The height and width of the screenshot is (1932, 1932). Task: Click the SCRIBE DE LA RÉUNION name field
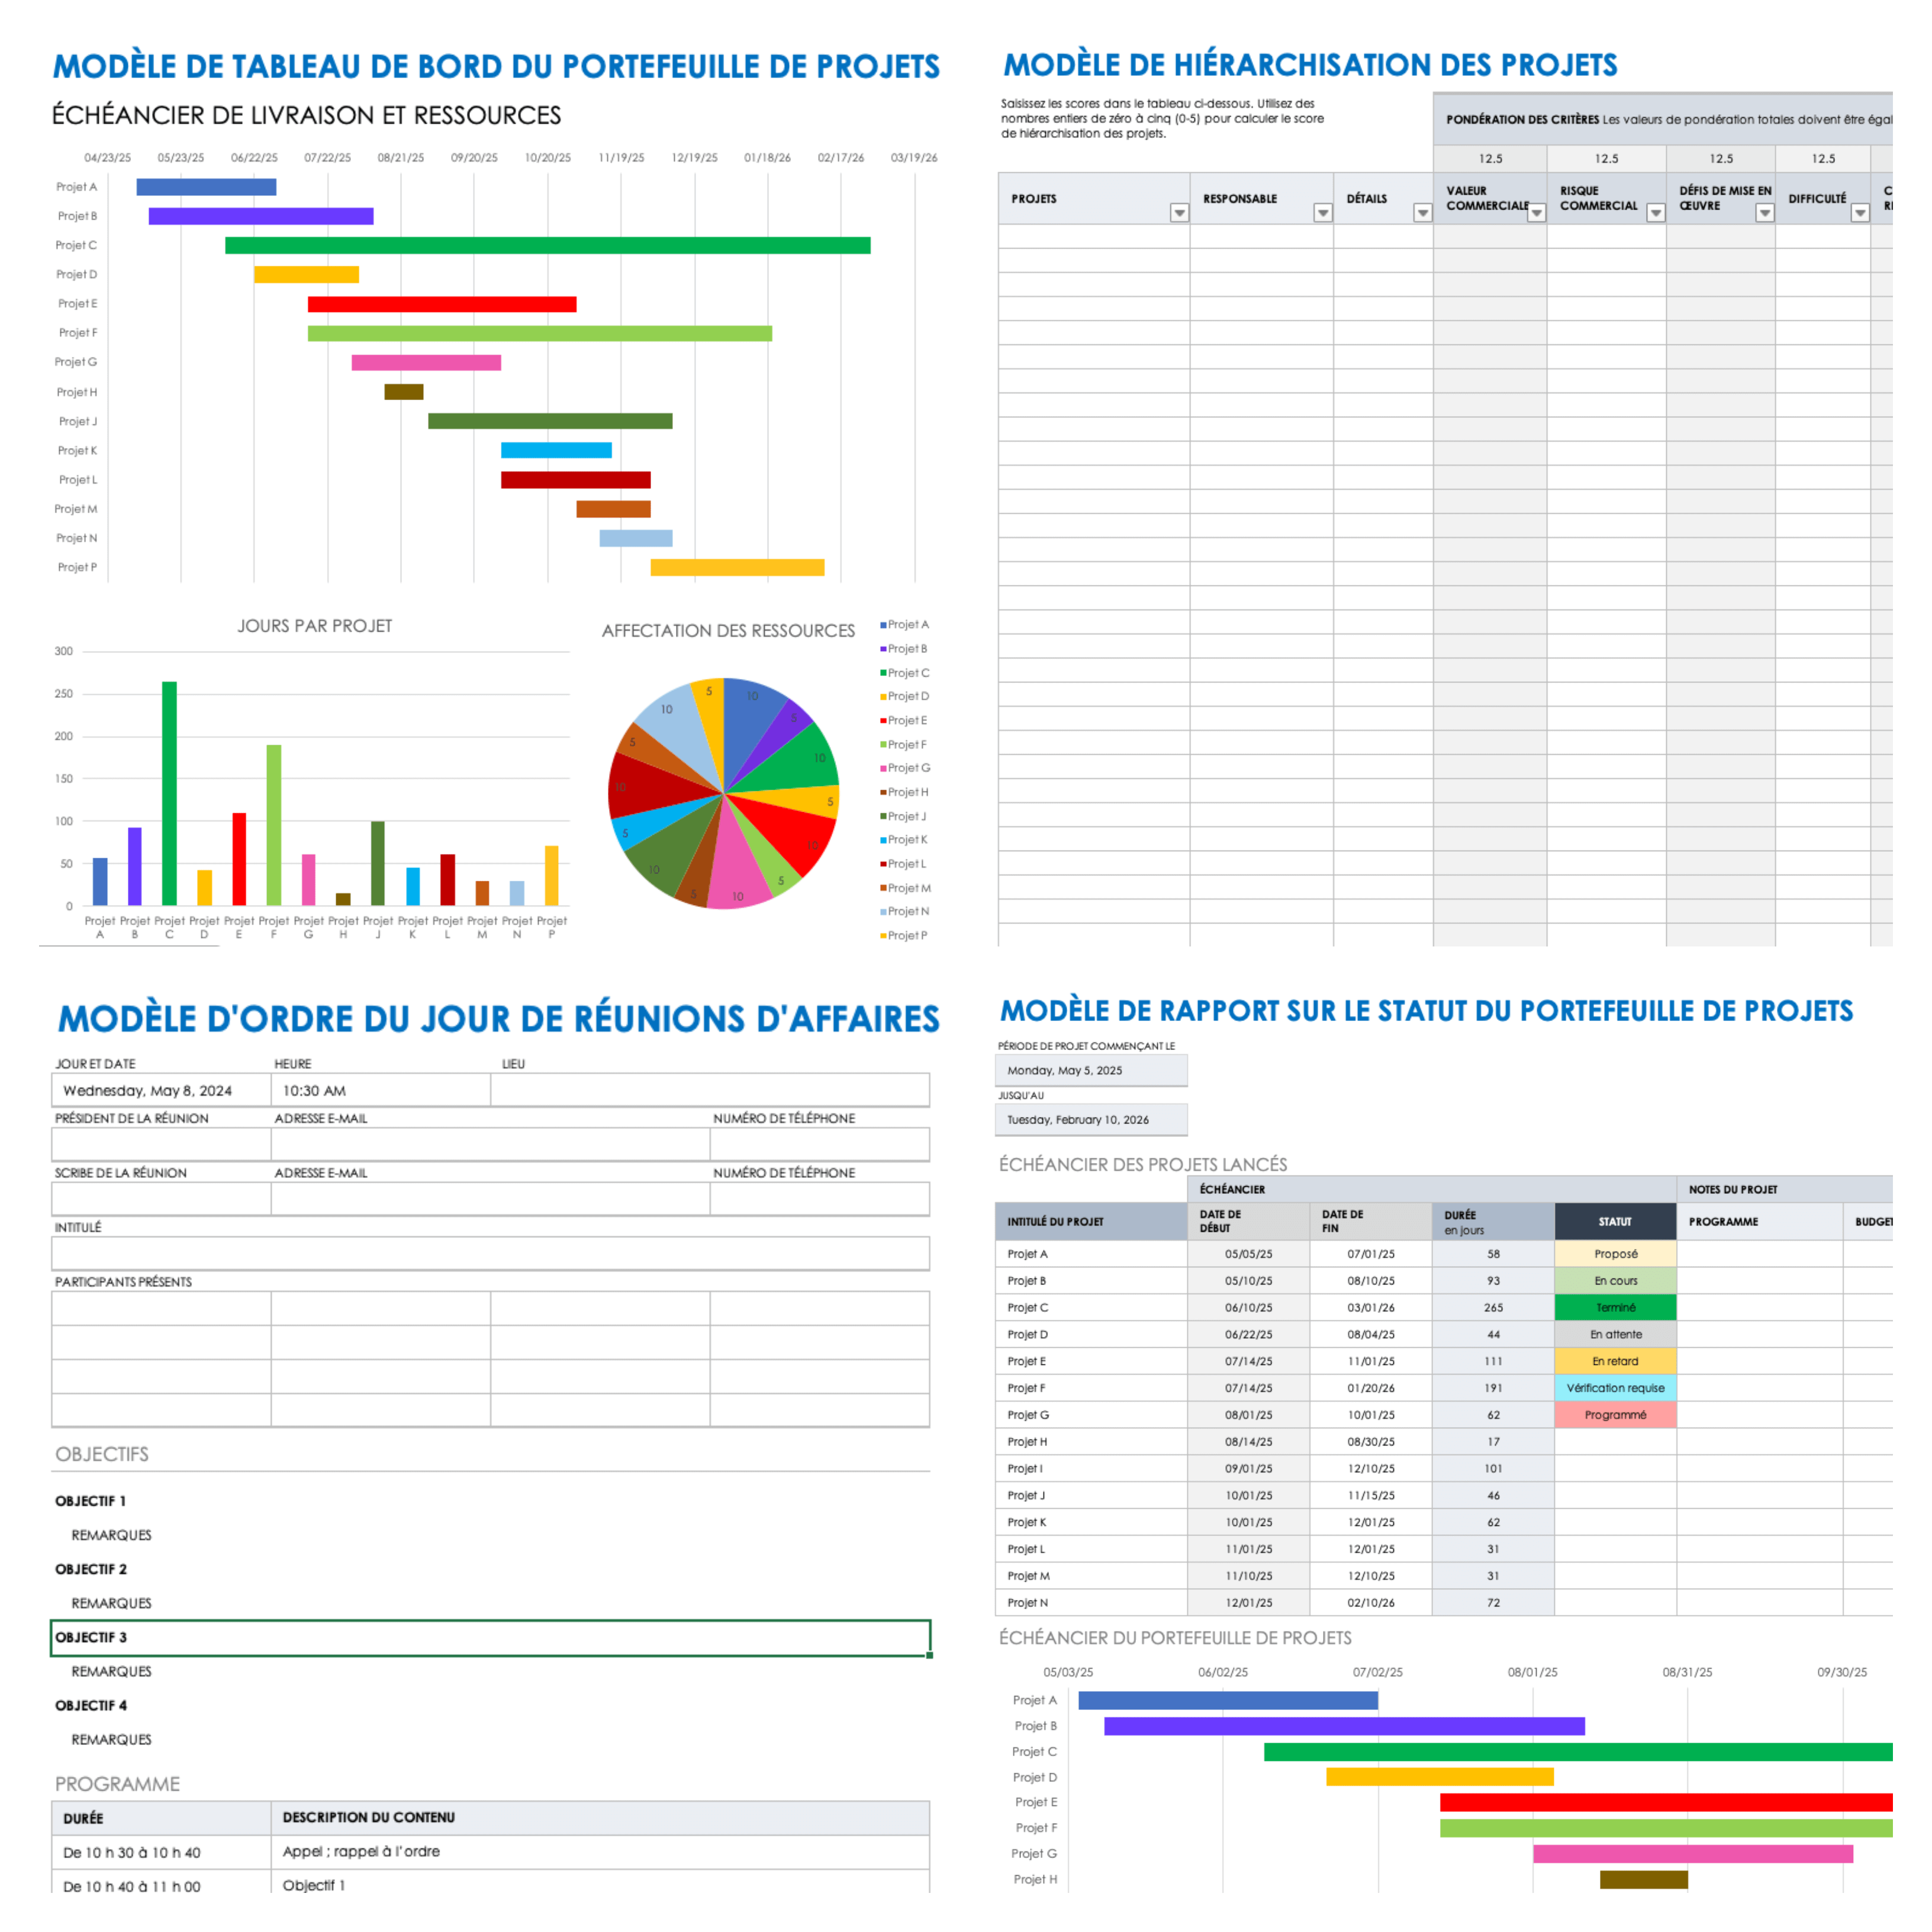click(161, 1199)
